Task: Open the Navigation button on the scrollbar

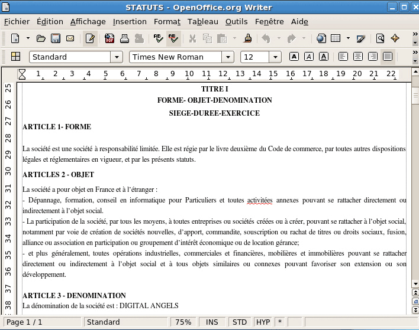Action: 415,302
